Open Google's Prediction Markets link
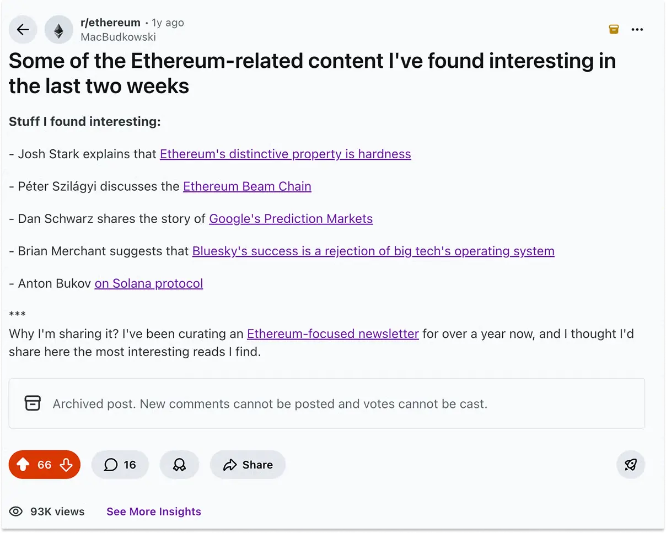The image size is (666, 533). (x=291, y=219)
